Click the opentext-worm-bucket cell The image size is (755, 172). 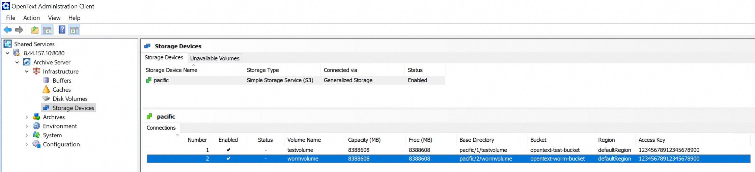coord(557,159)
